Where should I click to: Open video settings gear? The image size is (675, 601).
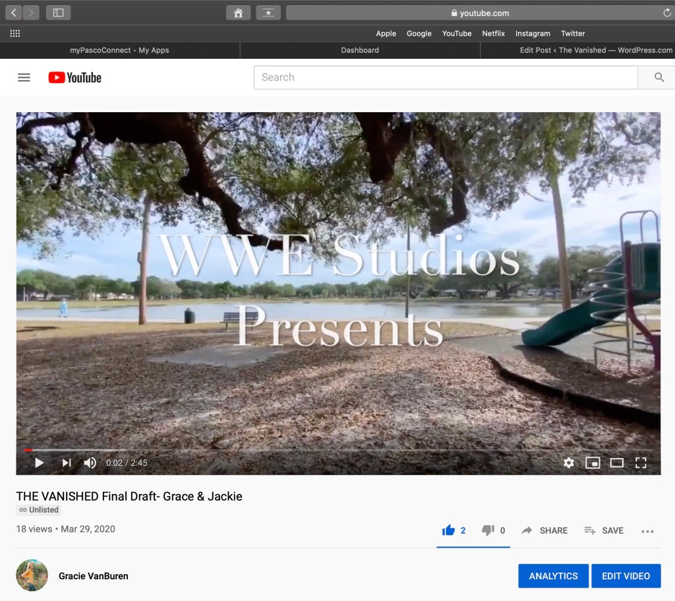[568, 463]
